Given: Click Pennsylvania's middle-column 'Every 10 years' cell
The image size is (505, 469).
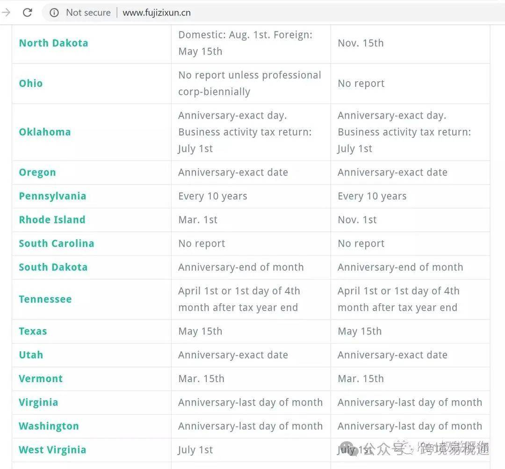Looking at the screenshot, I should pyautogui.click(x=251, y=196).
